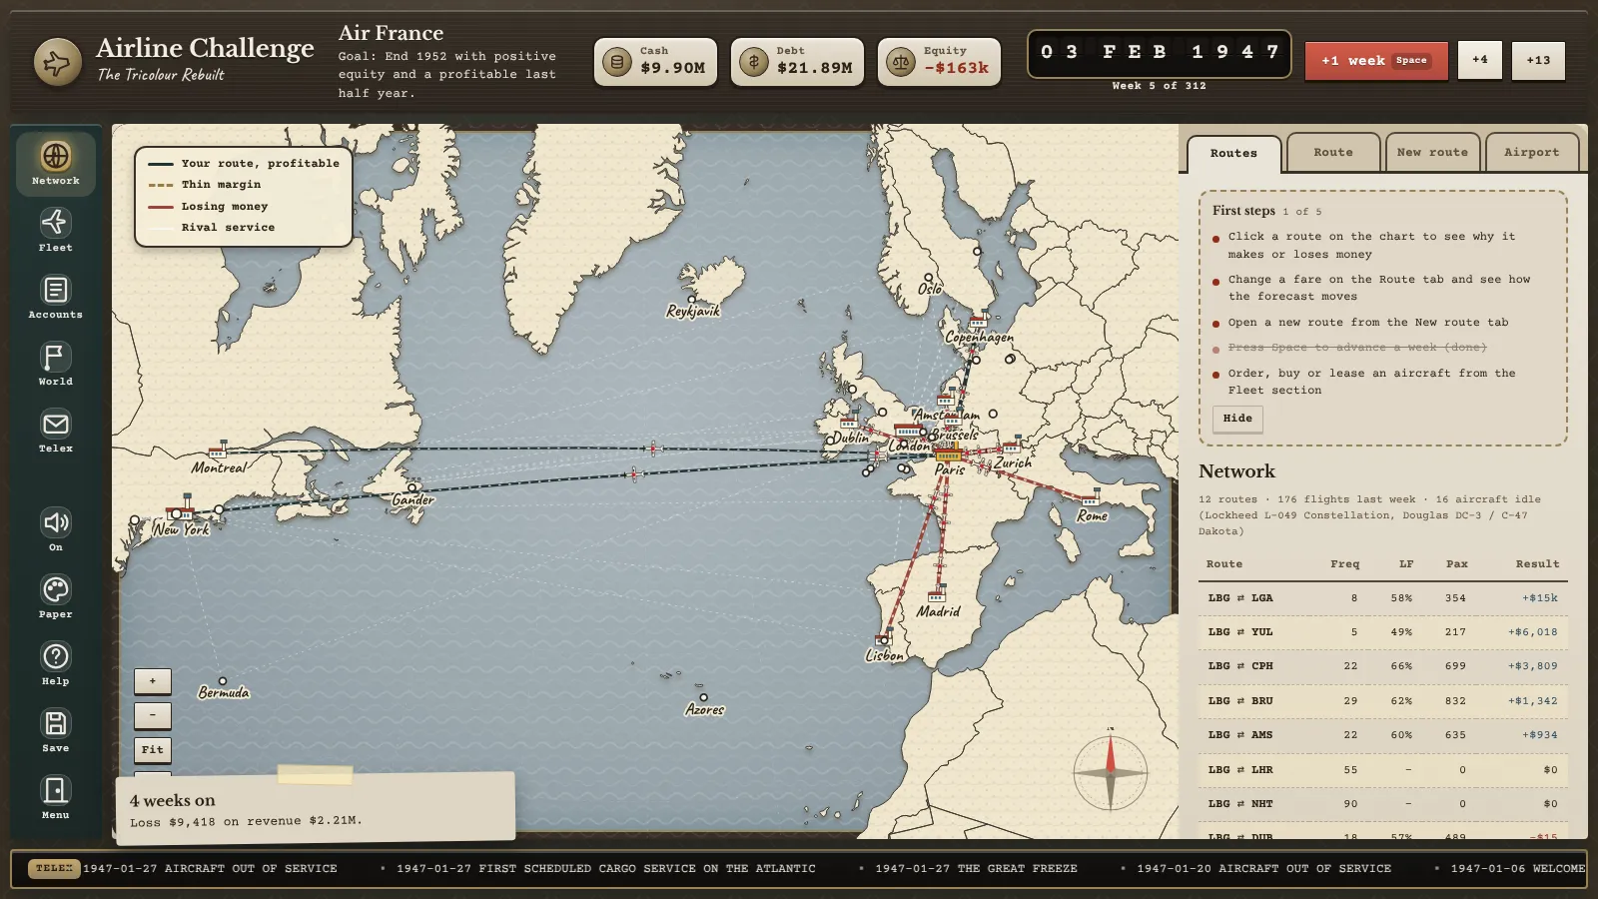
Task: Click the airplane logo icon
Action: coord(58,62)
